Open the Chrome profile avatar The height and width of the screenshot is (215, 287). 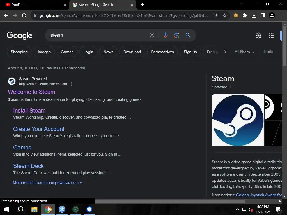pyautogui.click(x=272, y=16)
